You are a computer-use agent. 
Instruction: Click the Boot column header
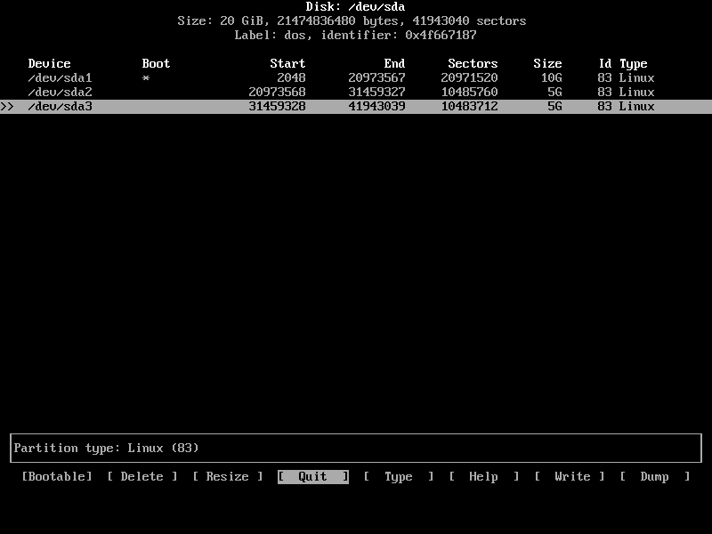click(x=156, y=63)
